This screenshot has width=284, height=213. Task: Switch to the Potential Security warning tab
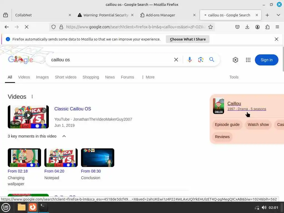click(x=106, y=15)
